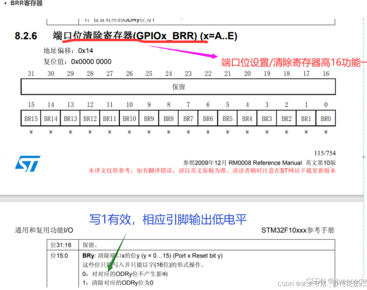Click bit number 18 in upper row
The height and width of the screenshot is (290, 367).
[286, 74]
